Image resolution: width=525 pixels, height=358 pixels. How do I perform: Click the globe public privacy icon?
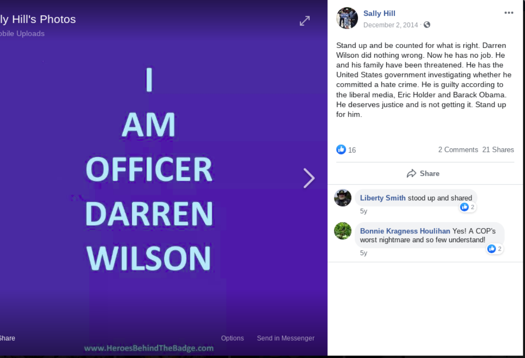click(426, 25)
